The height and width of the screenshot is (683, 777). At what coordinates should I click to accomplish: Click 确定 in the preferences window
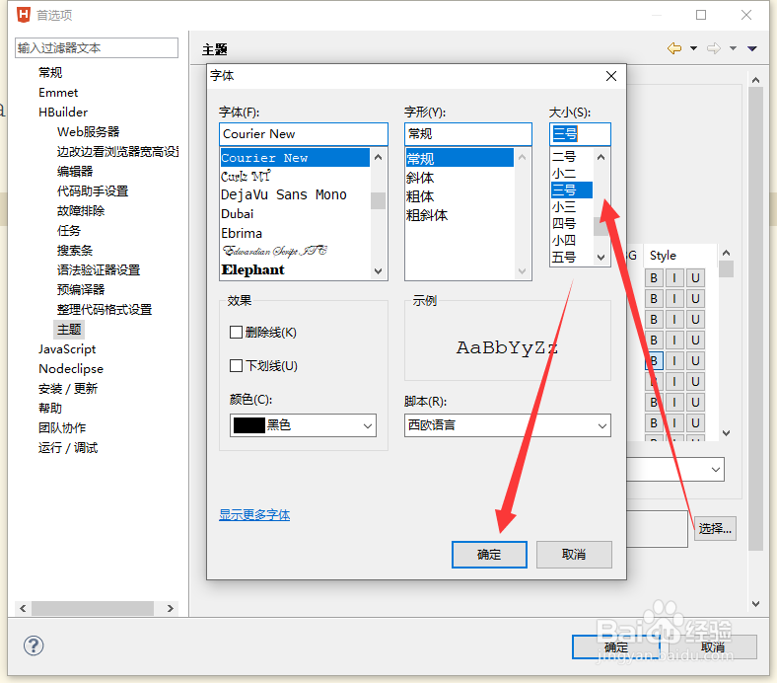(616, 646)
